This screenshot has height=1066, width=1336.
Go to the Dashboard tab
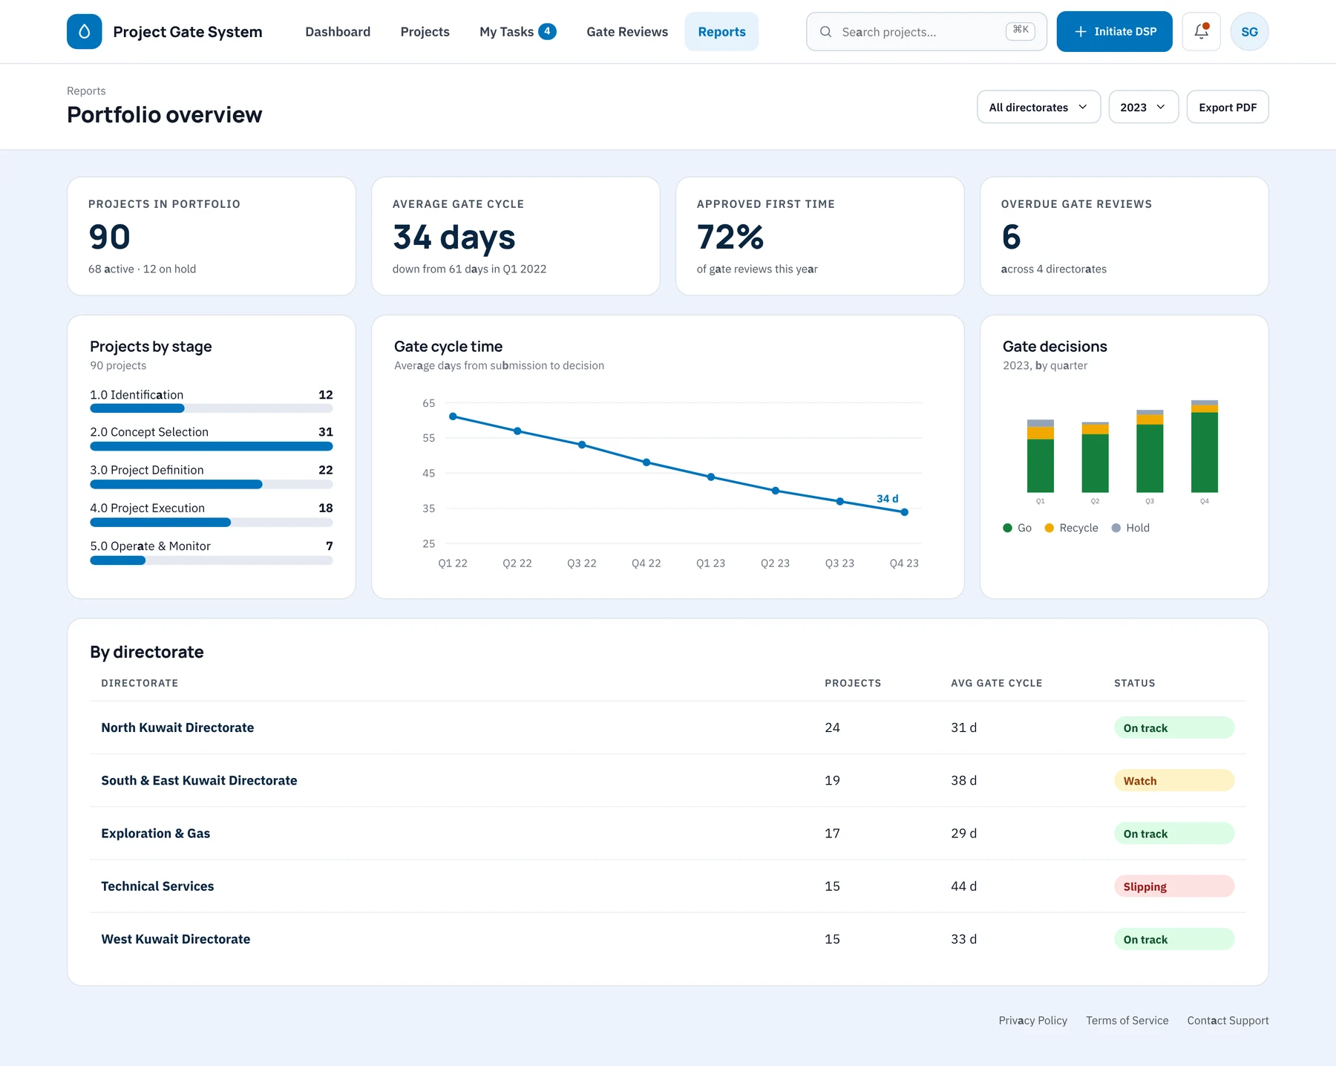[x=338, y=31]
